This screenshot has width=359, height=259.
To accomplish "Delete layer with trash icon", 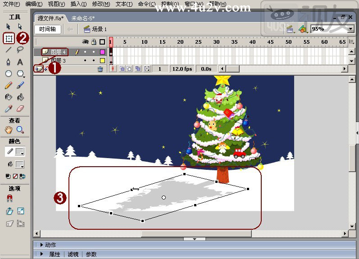I will (x=100, y=69).
